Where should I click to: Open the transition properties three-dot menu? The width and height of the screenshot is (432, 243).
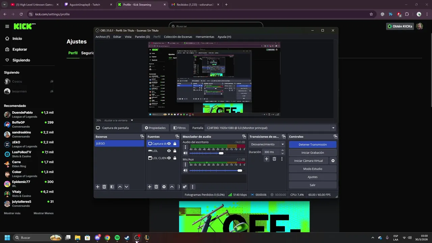tap(282, 159)
